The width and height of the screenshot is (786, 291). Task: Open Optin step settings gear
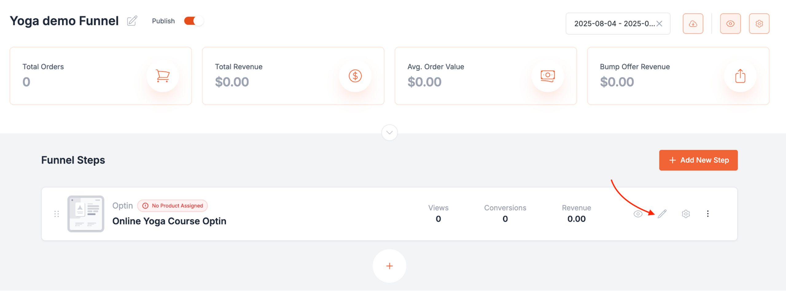[x=686, y=214]
